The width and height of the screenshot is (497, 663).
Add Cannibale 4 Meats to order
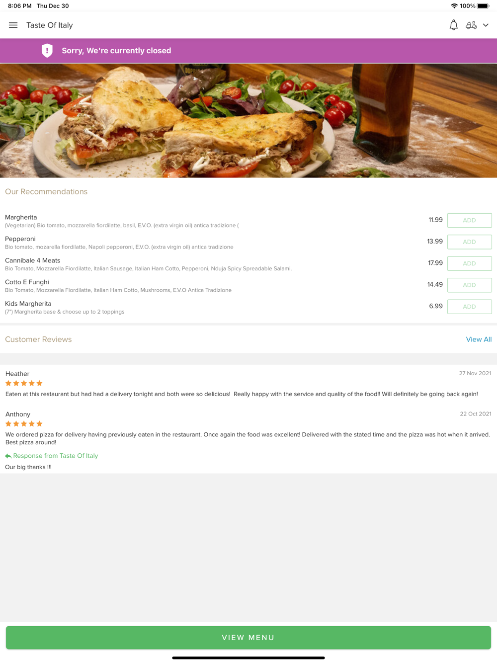470,263
